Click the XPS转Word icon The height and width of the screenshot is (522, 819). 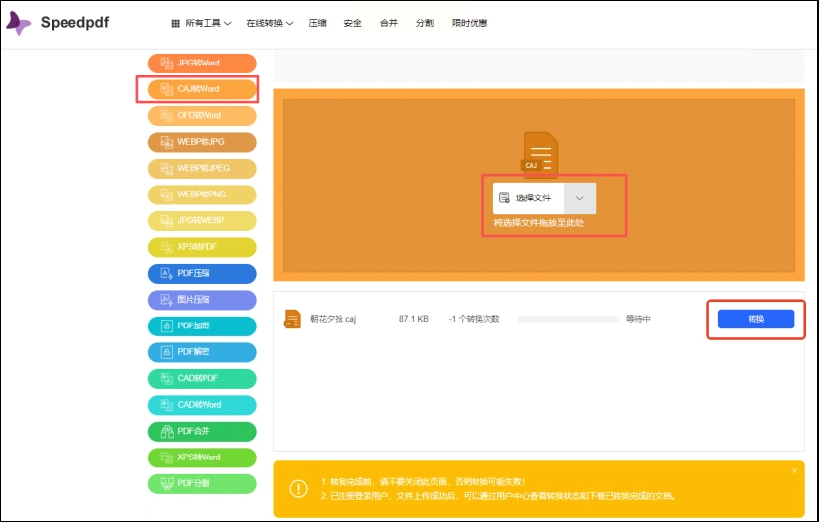click(166, 457)
